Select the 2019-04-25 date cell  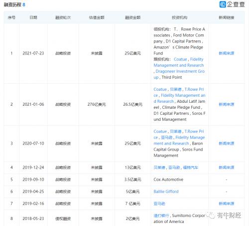pyautogui.click(x=33, y=192)
